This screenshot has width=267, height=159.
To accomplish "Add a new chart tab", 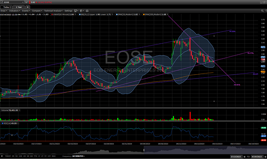I will [x=27, y=7].
